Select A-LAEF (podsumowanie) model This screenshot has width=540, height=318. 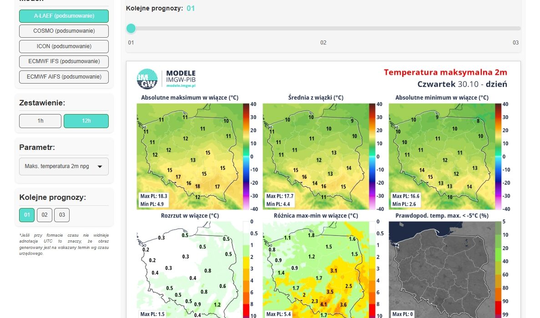(64, 16)
